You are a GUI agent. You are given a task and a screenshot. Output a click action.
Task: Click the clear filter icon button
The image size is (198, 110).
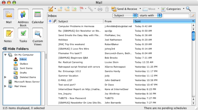(x=192, y=16)
